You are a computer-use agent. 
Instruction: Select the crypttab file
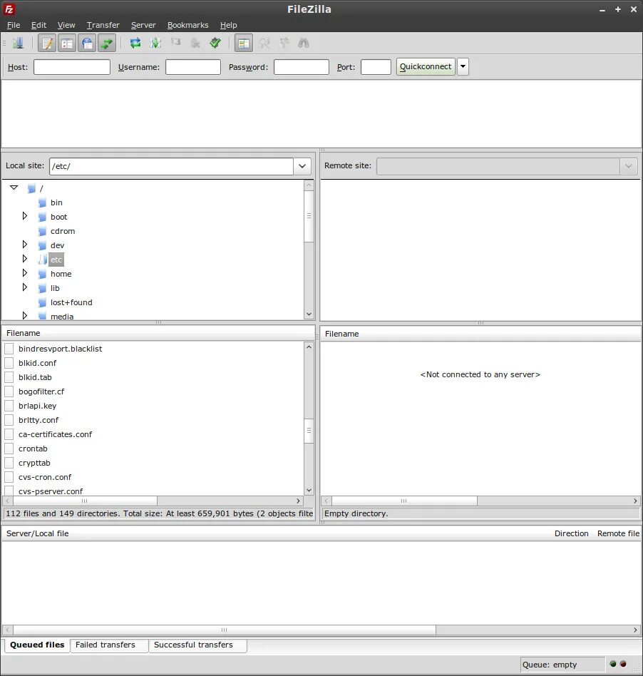[34, 463]
